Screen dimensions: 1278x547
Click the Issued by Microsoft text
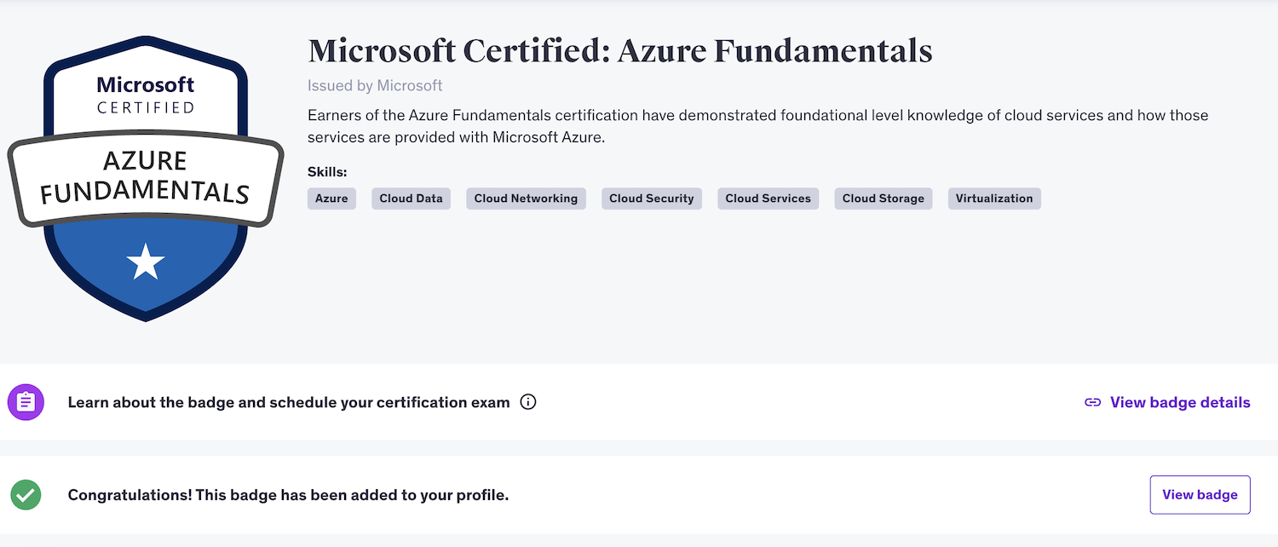pyautogui.click(x=375, y=85)
